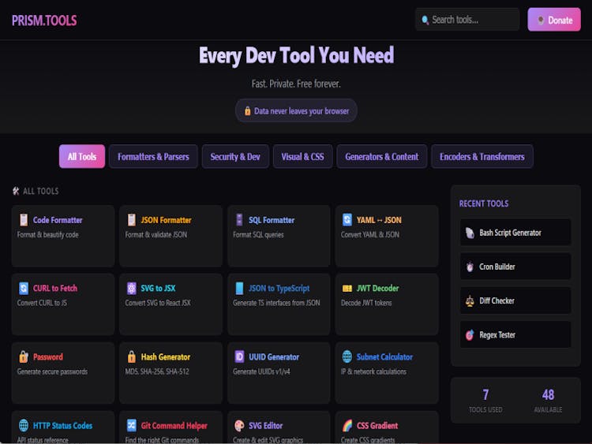
Task: Launch Regex Tester from recent tools
Action: point(515,334)
